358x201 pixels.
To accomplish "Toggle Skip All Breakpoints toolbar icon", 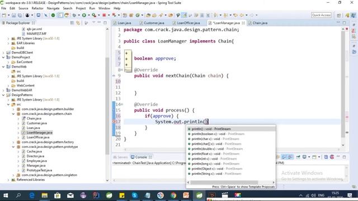I will (46, 15).
